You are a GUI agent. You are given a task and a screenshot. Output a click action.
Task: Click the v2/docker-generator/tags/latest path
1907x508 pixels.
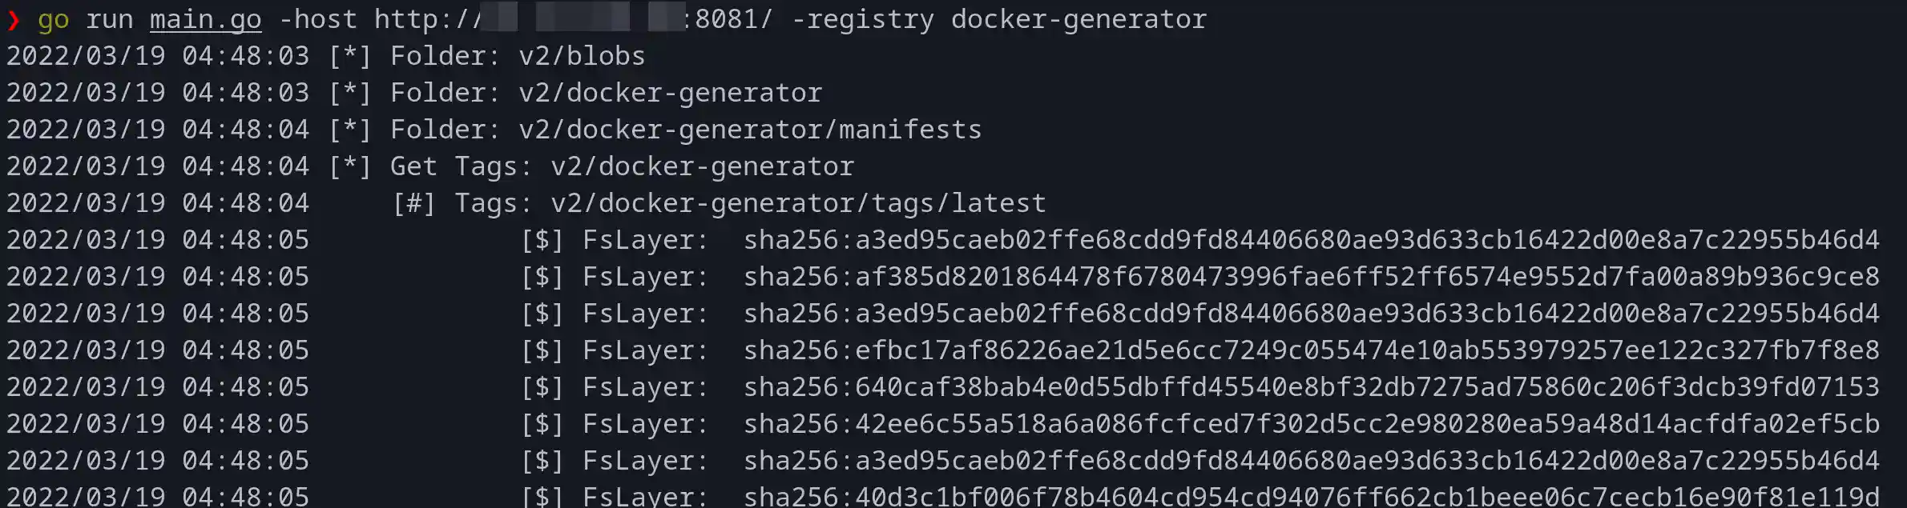click(x=798, y=203)
